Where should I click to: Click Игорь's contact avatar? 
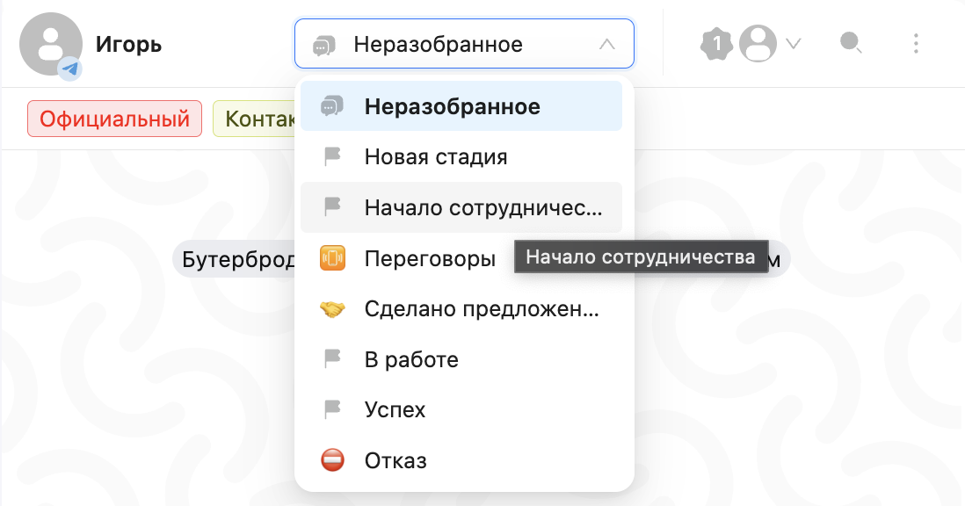click(49, 43)
